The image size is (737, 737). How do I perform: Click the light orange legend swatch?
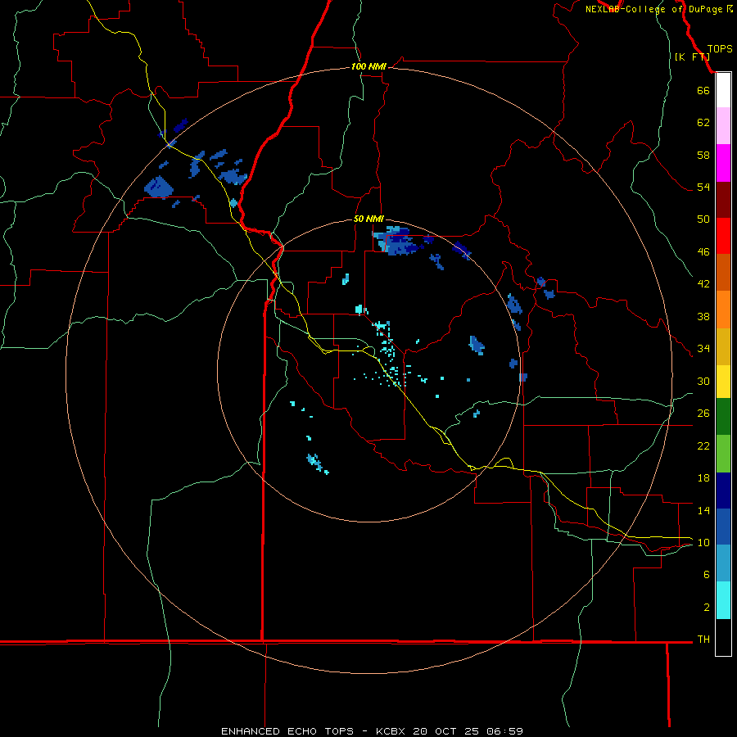[723, 310]
